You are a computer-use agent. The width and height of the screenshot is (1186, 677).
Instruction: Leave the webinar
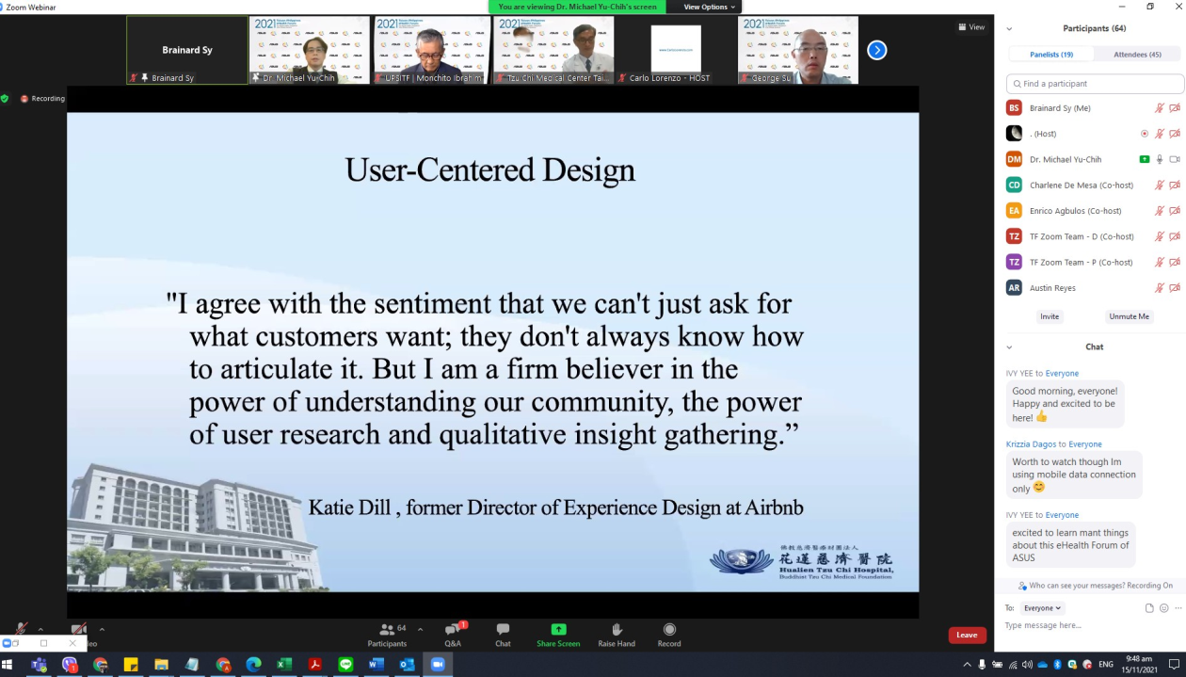click(x=967, y=635)
